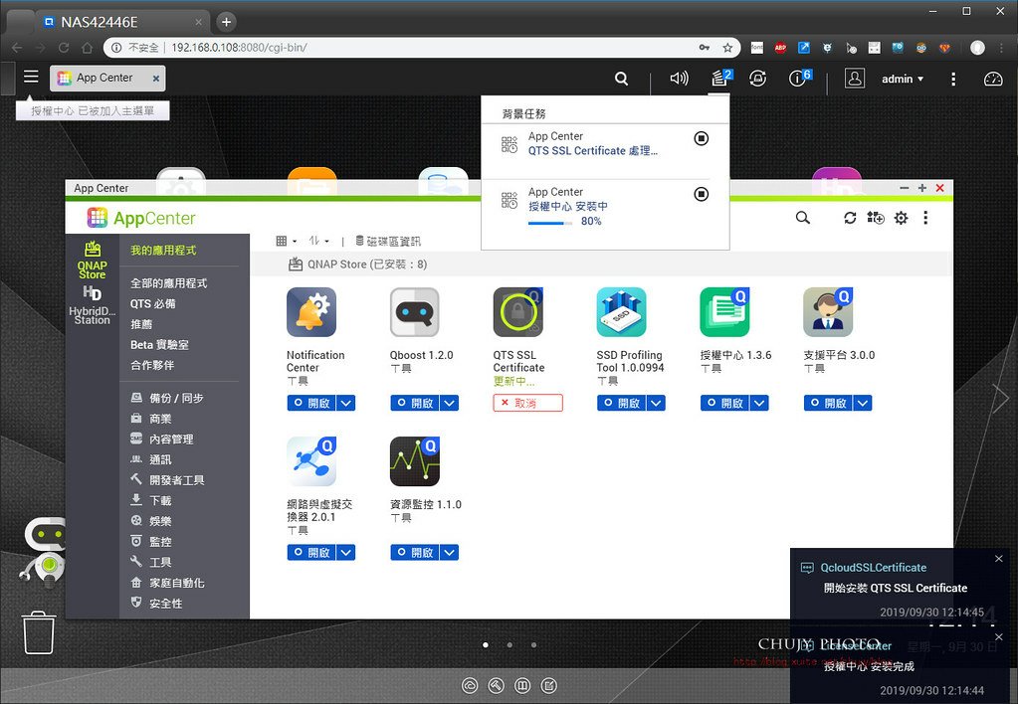The height and width of the screenshot is (704, 1018).
Task: Select 全部的應用程式 category
Action: click(x=169, y=283)
